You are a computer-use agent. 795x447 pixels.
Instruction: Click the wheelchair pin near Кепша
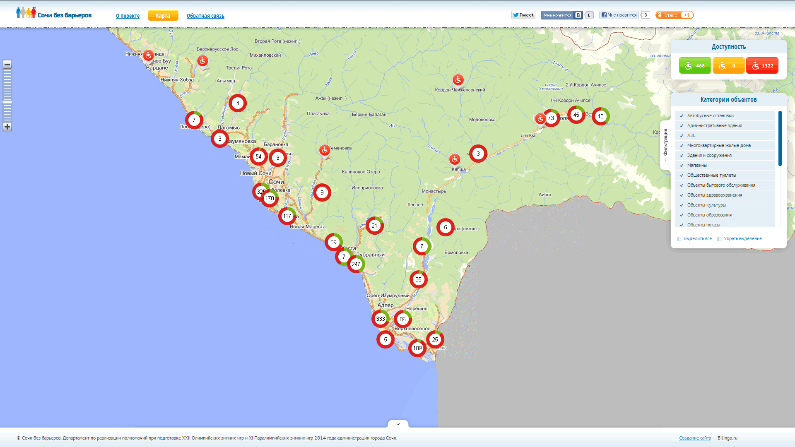tap(455, 159)
